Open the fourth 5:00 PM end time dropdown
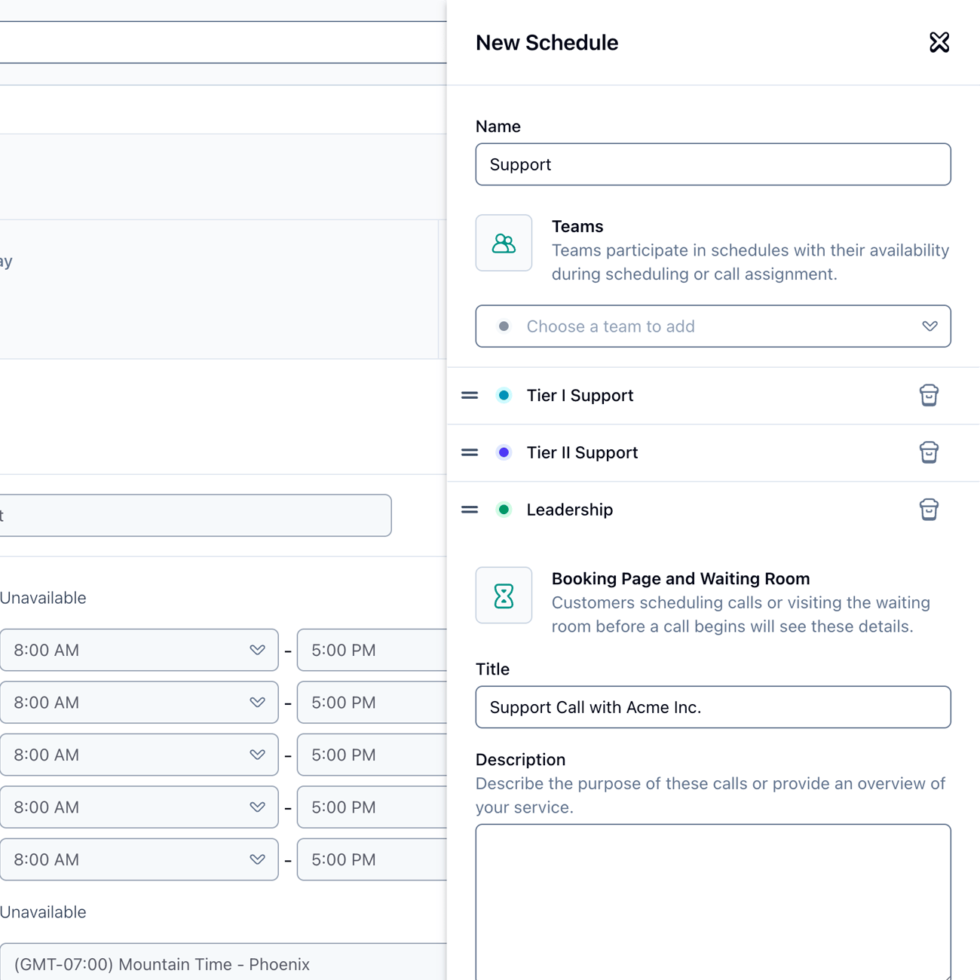The height and width of the screenshot is (980, 980). click(x=372, y=807)
